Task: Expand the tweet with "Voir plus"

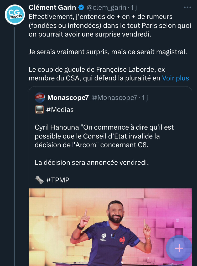Action: tap(175, 78)
